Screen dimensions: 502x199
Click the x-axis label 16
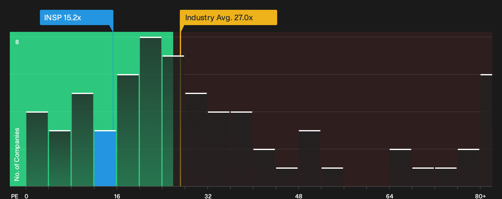(x=117, y=196)
